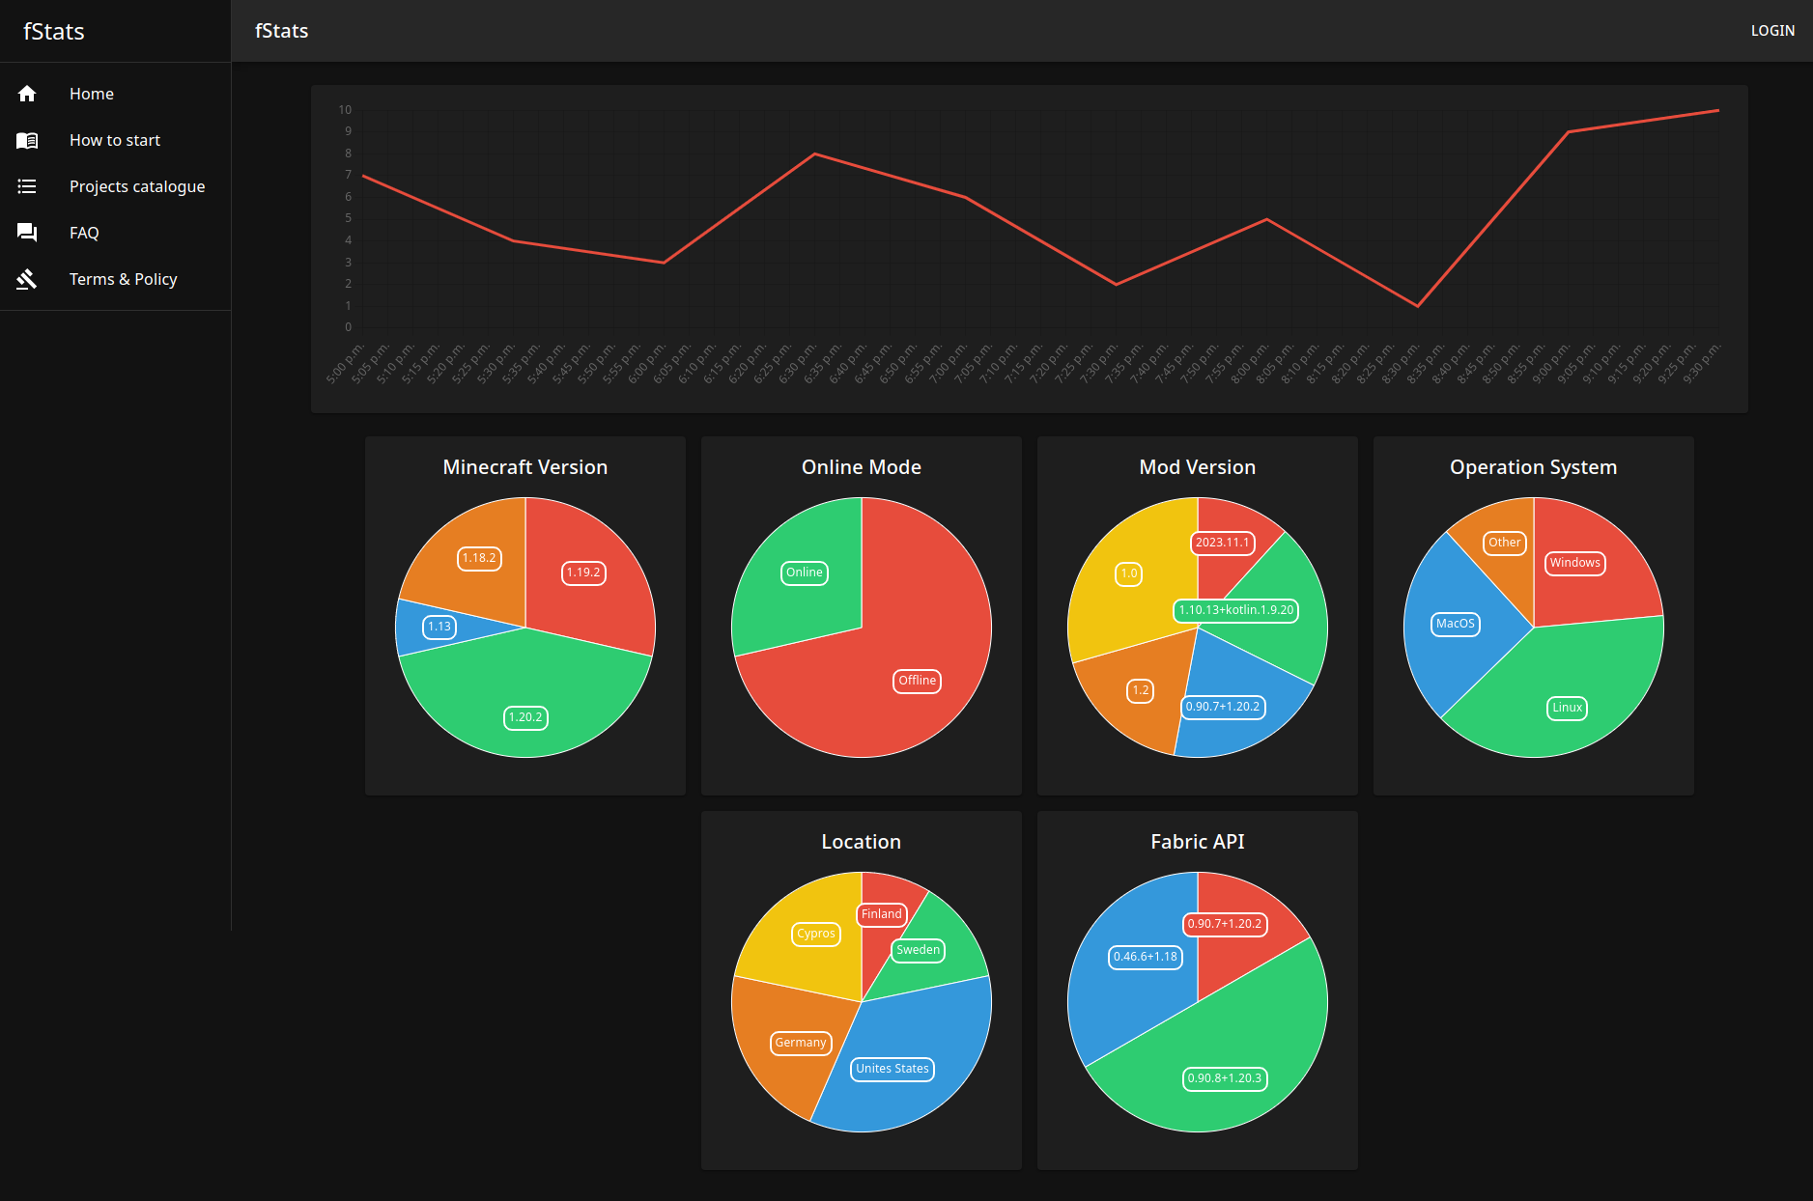The image size is (1813, 1201).
Task: Click the Offline slice in Online Mode
Action: point(917,681)
